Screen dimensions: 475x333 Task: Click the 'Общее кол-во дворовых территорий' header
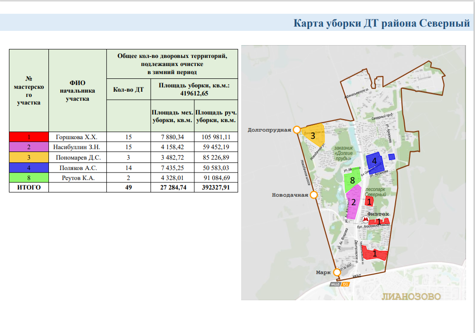pos(172,64)
